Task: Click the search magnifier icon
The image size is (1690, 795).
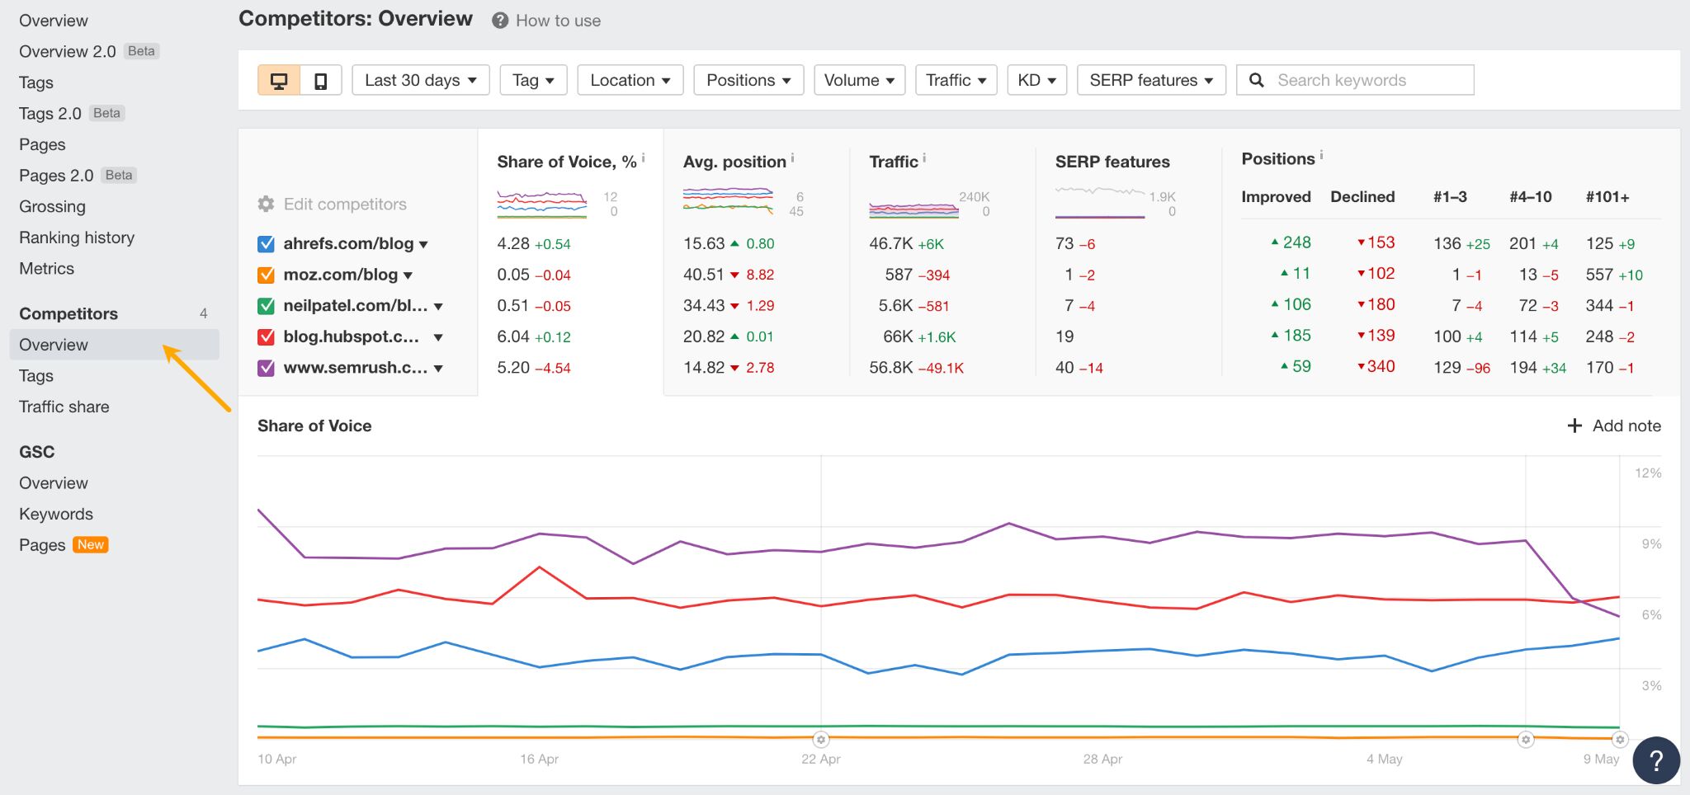Action: [1256, 79]
